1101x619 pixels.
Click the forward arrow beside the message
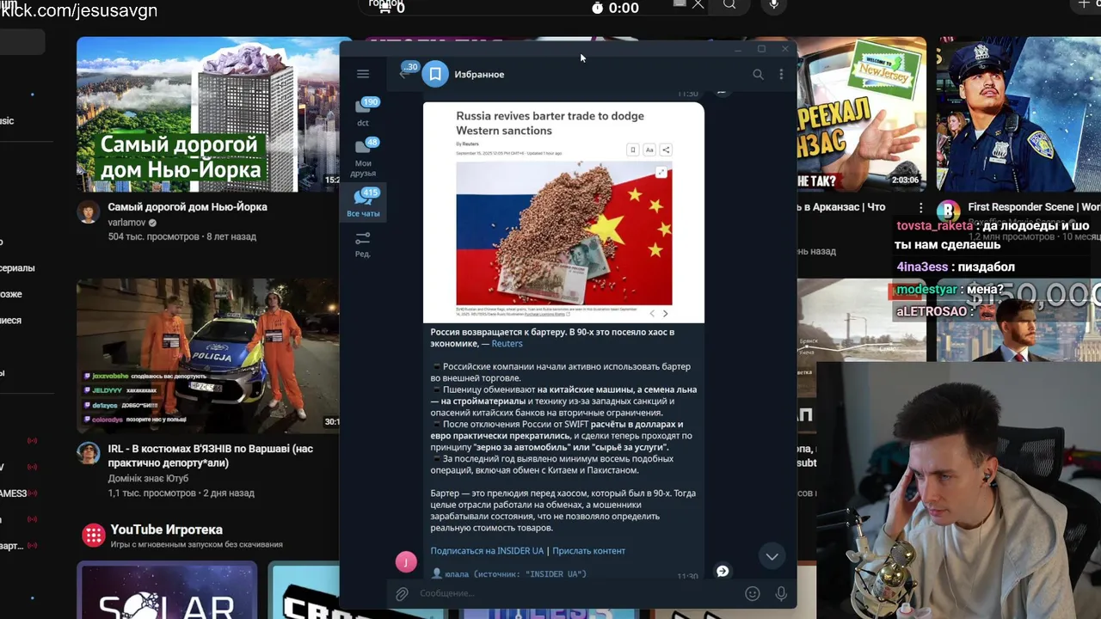coord(723,571)
